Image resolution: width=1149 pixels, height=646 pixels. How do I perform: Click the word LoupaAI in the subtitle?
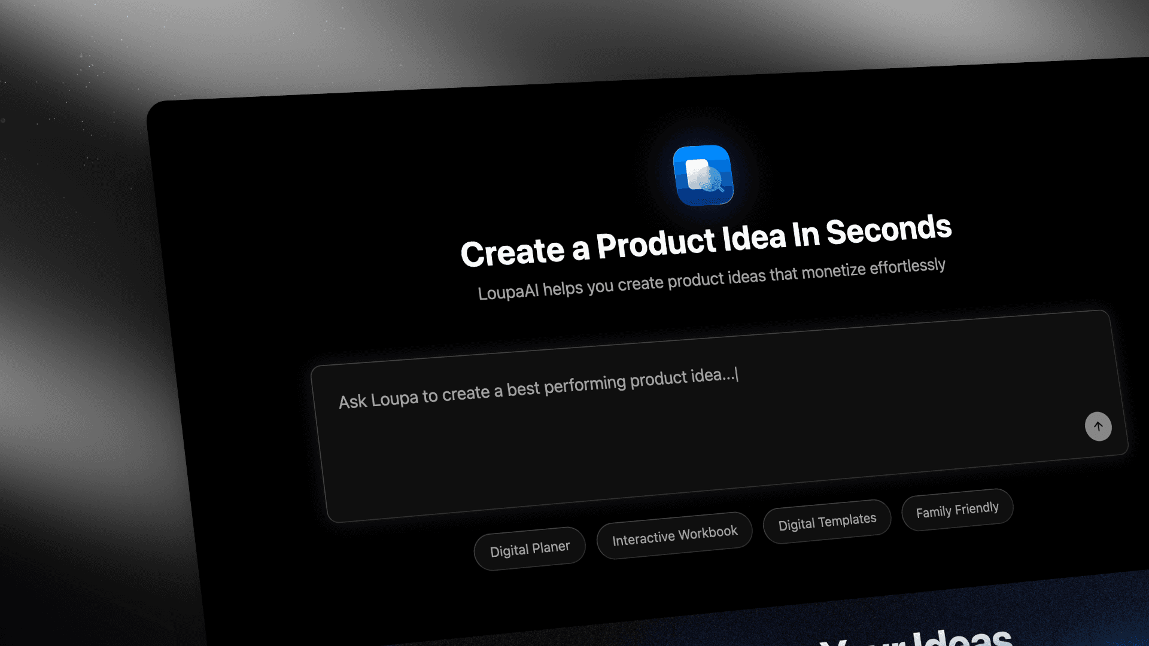508,292
